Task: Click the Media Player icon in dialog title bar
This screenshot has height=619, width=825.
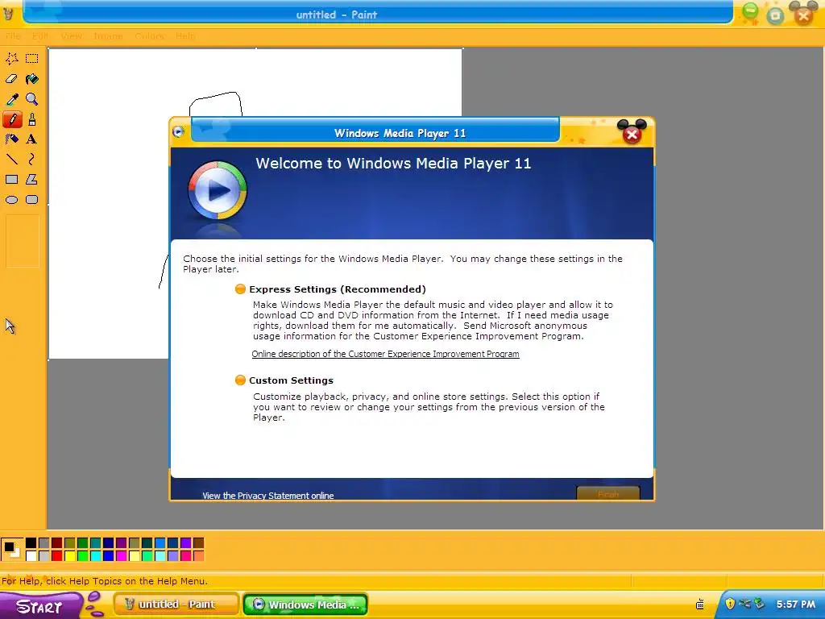Action: point(178,131)
